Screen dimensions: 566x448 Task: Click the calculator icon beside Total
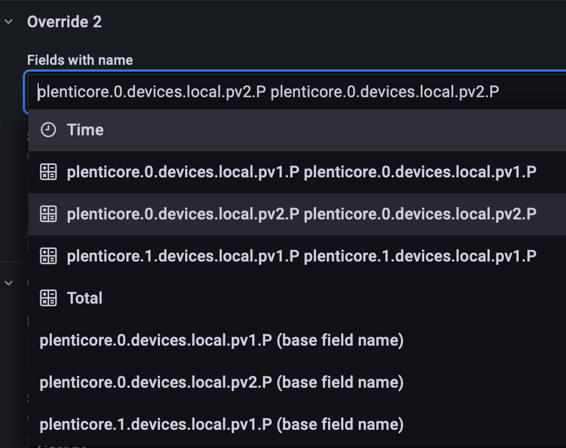click(x=48, y=298)
